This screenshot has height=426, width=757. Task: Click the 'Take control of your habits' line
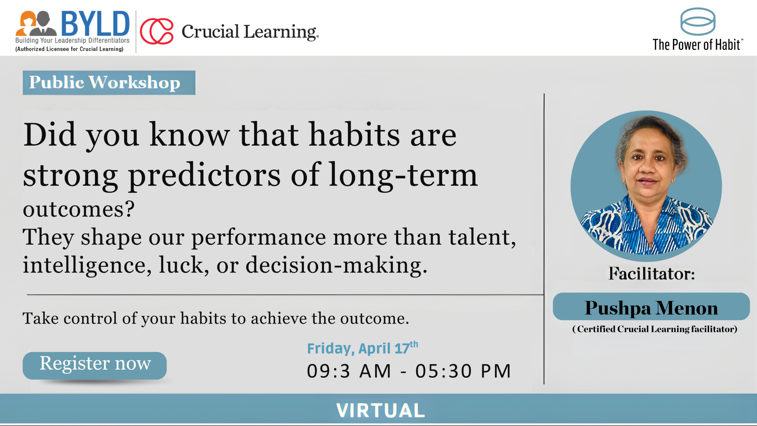coord(216,319)
